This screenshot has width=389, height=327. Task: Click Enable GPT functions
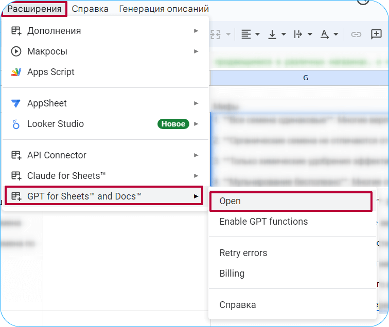[293, 222]
